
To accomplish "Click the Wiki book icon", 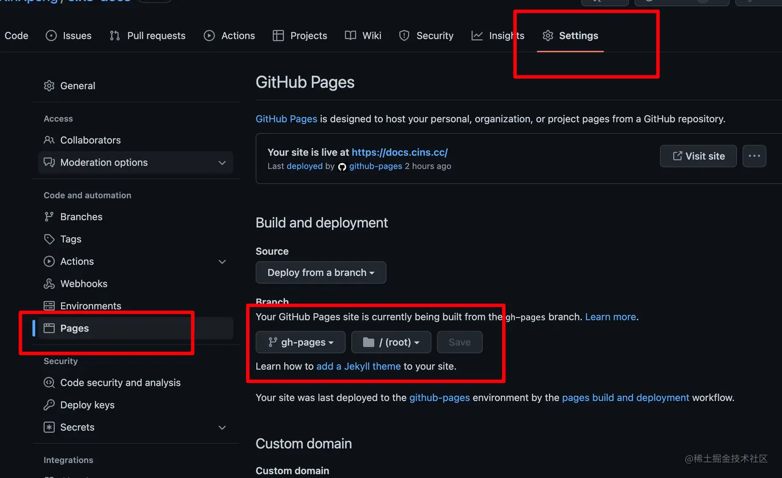I will [x=351, y=36].
